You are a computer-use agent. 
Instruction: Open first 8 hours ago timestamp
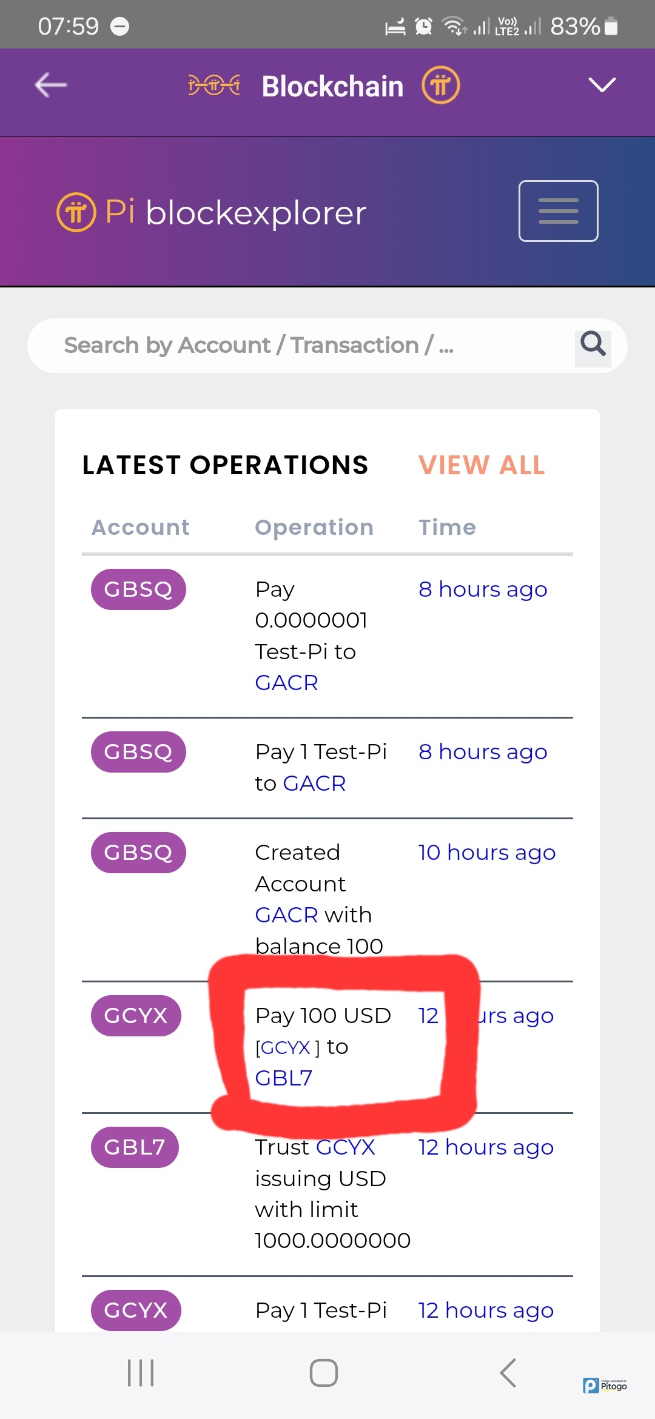coord(483,589)
